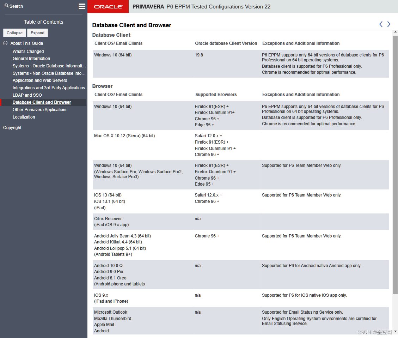The width and height of the screenshot is (398, 338).
Task: Click the PRIMAVERA title text
Action: (148, 7)
